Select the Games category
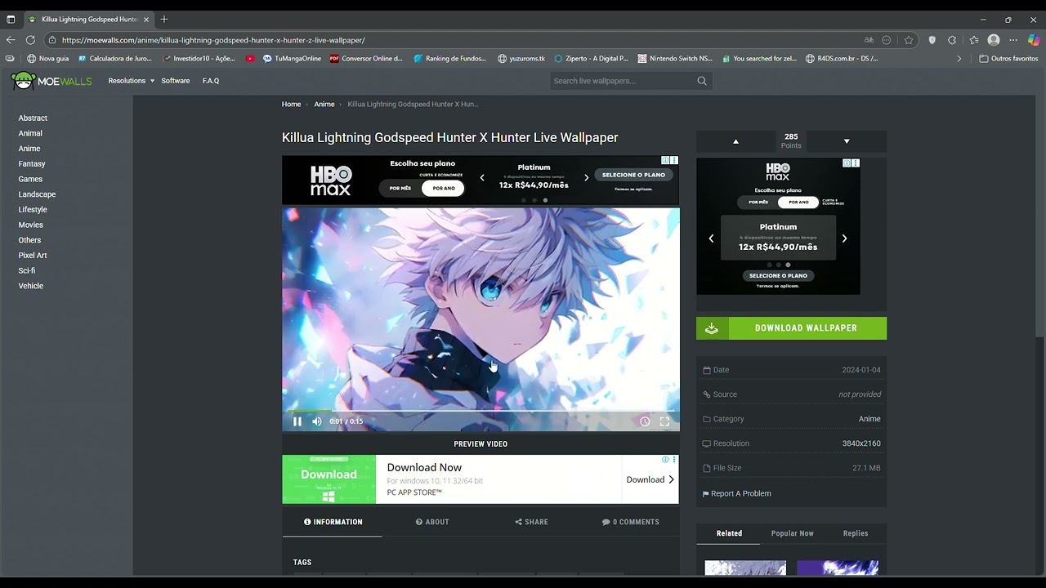 tap(30, 179)
